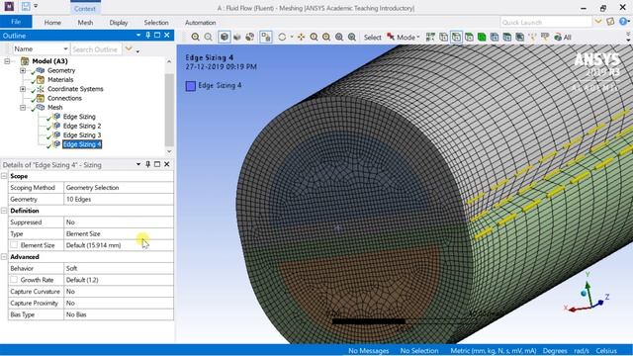Toggle the Growth Rate parameter checkbox

pos(14,280)
